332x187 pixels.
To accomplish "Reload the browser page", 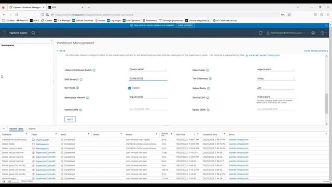I will click(17, 15).
